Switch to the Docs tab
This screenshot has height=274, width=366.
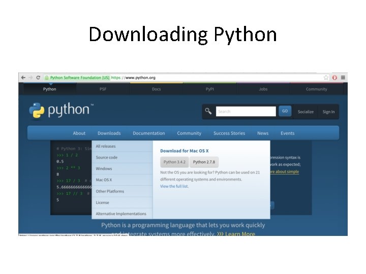click(x=157, y=89)
